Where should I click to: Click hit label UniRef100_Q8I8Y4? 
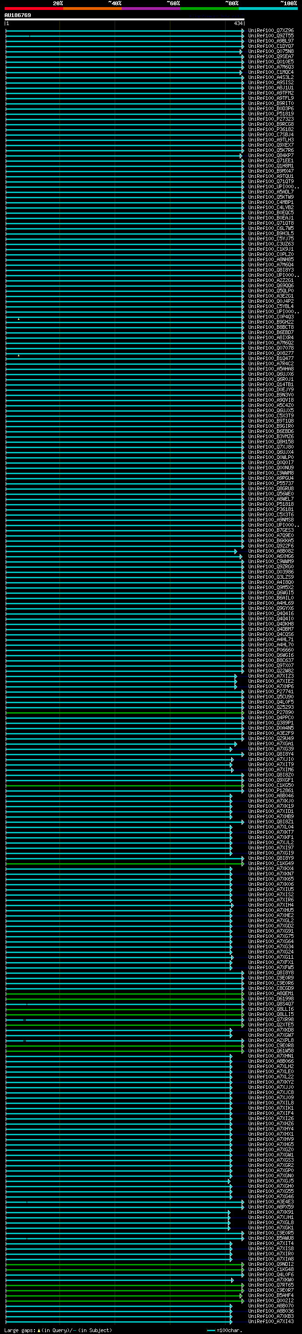point(271,754)
